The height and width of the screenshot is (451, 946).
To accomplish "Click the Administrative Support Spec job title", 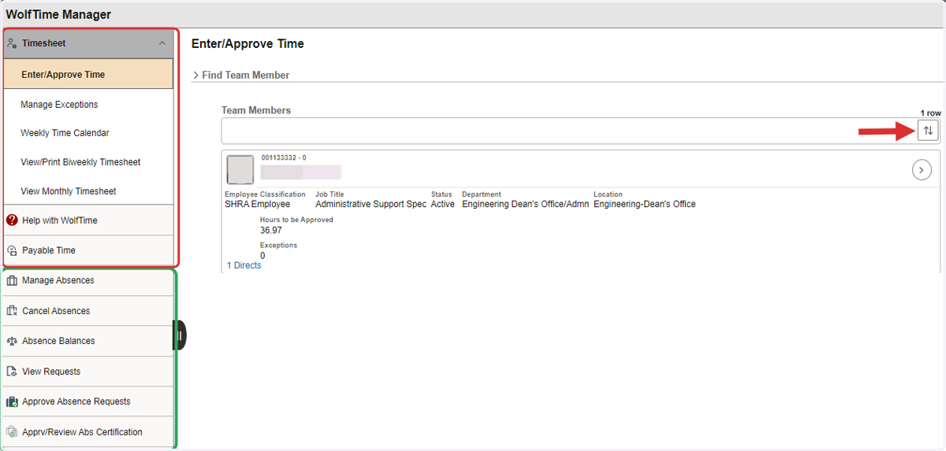I will [x=371, y=205].
